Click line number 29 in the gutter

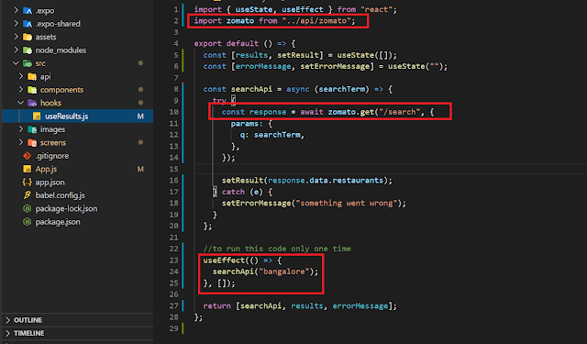173,328
